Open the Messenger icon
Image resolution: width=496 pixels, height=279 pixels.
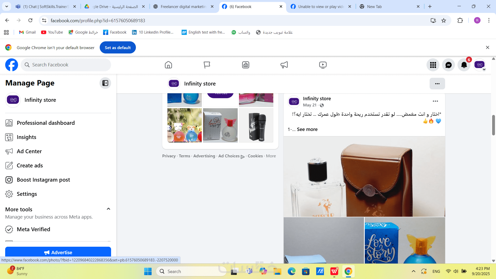[448, 65]
